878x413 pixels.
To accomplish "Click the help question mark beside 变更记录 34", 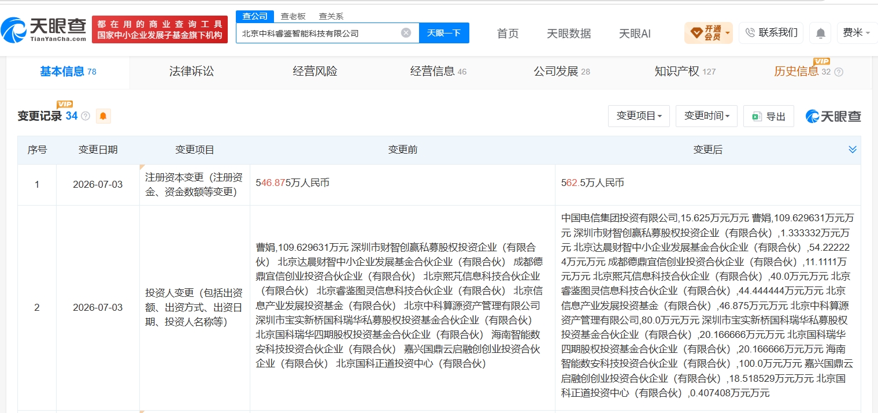I will point(86,116).
